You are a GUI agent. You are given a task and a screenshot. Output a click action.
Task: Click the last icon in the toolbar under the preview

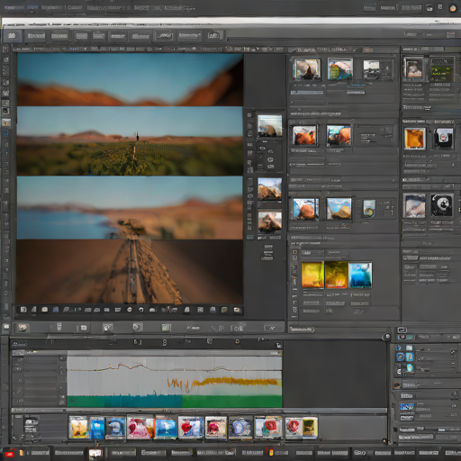(237, 310)
